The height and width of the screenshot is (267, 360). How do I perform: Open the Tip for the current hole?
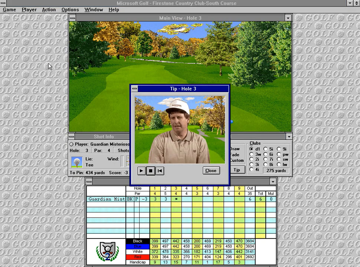tap(237, 170)
